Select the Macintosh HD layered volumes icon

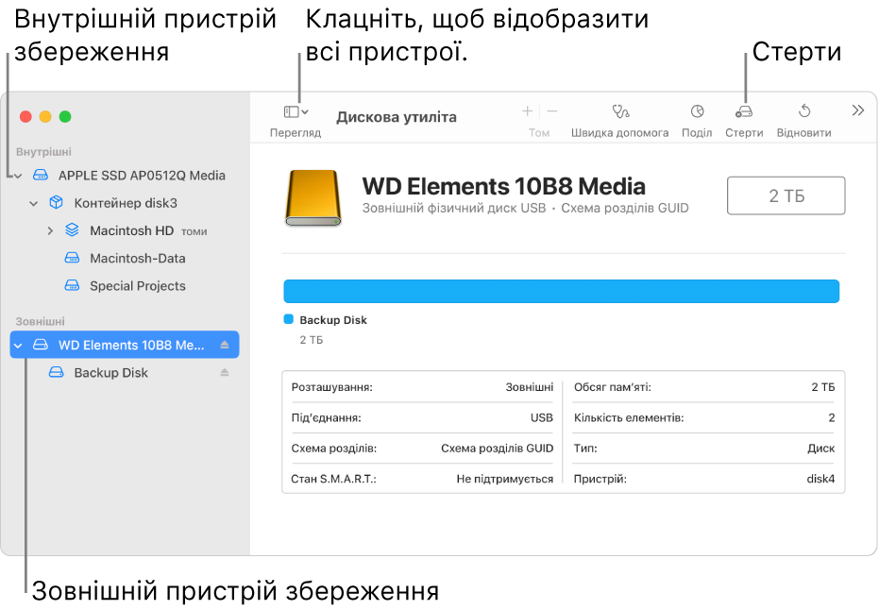[x=72, y=229]
